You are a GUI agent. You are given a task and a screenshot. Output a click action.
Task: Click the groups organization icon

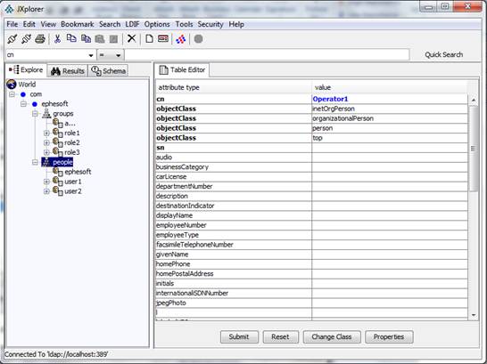pos(46,113)
